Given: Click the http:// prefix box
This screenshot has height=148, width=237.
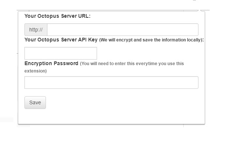Looking at the screenshot, I should pos(36,30).
